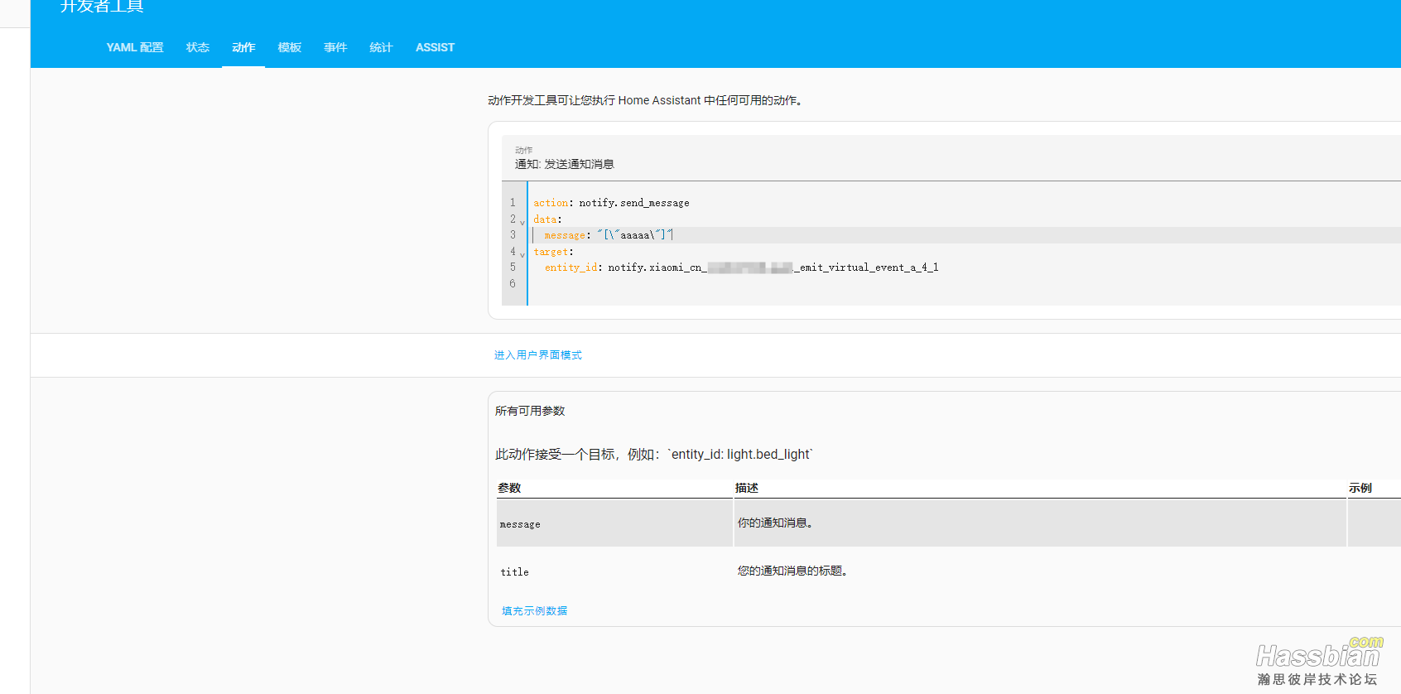Click the 所有可用参数 heading

point(530,411)
